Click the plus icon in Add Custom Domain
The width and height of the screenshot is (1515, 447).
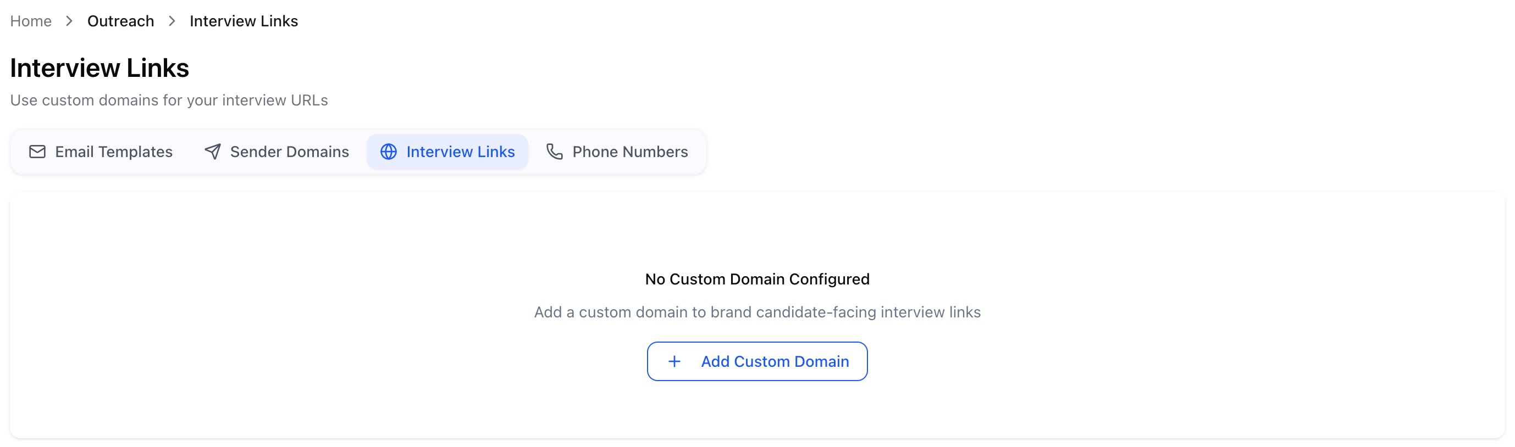click(x=674, y=361)
